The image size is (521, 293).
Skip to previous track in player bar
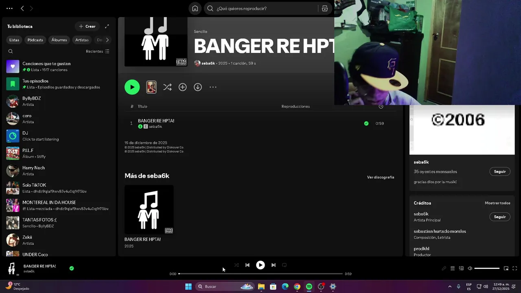pyautogui.click(x=247, y=265)
